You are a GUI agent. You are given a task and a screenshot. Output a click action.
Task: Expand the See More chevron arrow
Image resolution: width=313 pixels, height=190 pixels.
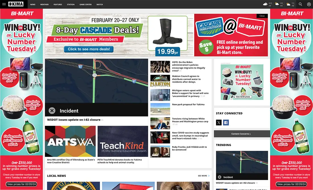pyautogui.click(x=209, y=176)
